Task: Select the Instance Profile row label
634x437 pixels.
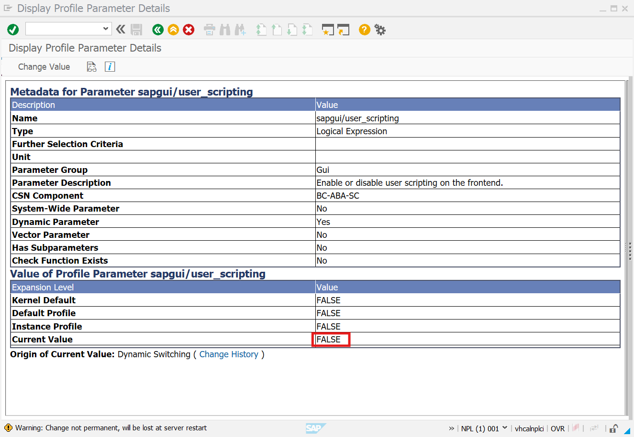Action: (47, 327)
